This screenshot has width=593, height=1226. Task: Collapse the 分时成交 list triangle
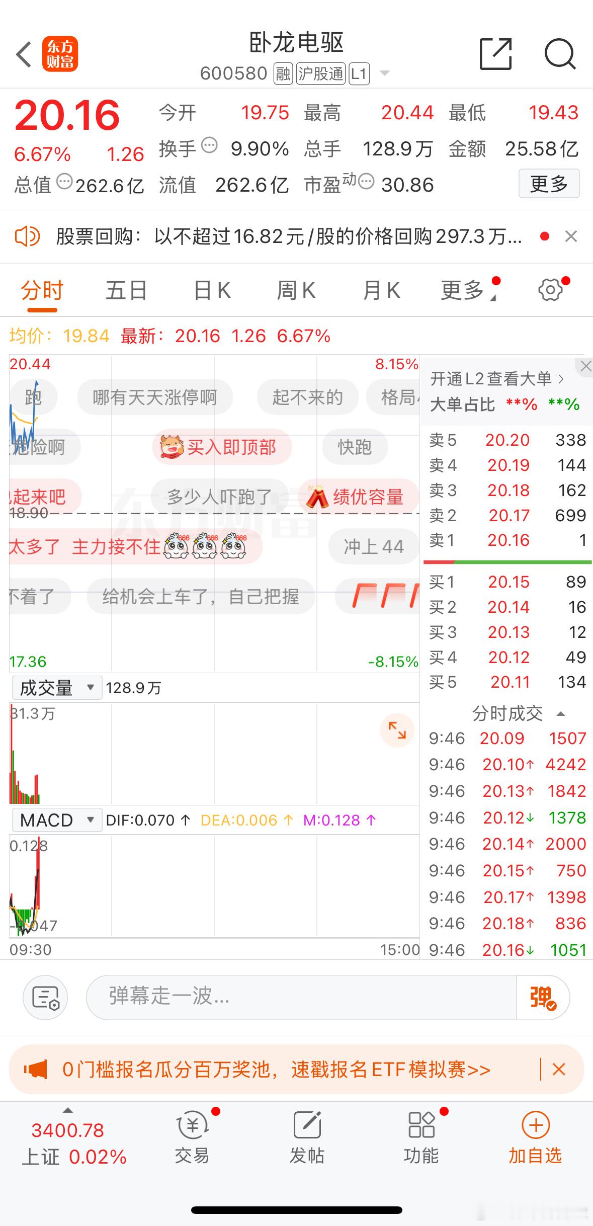pyautogui.click(x=561, y=714)
